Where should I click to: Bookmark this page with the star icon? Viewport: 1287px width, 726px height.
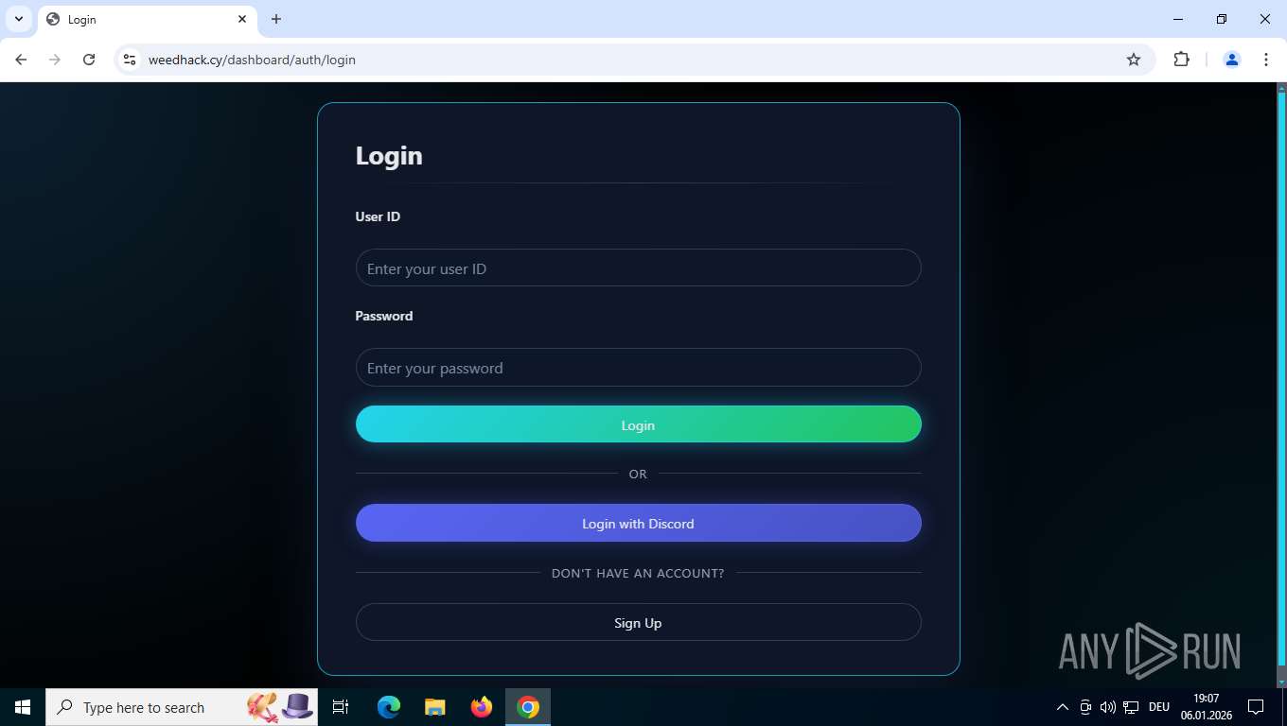tap(1134, 60)
